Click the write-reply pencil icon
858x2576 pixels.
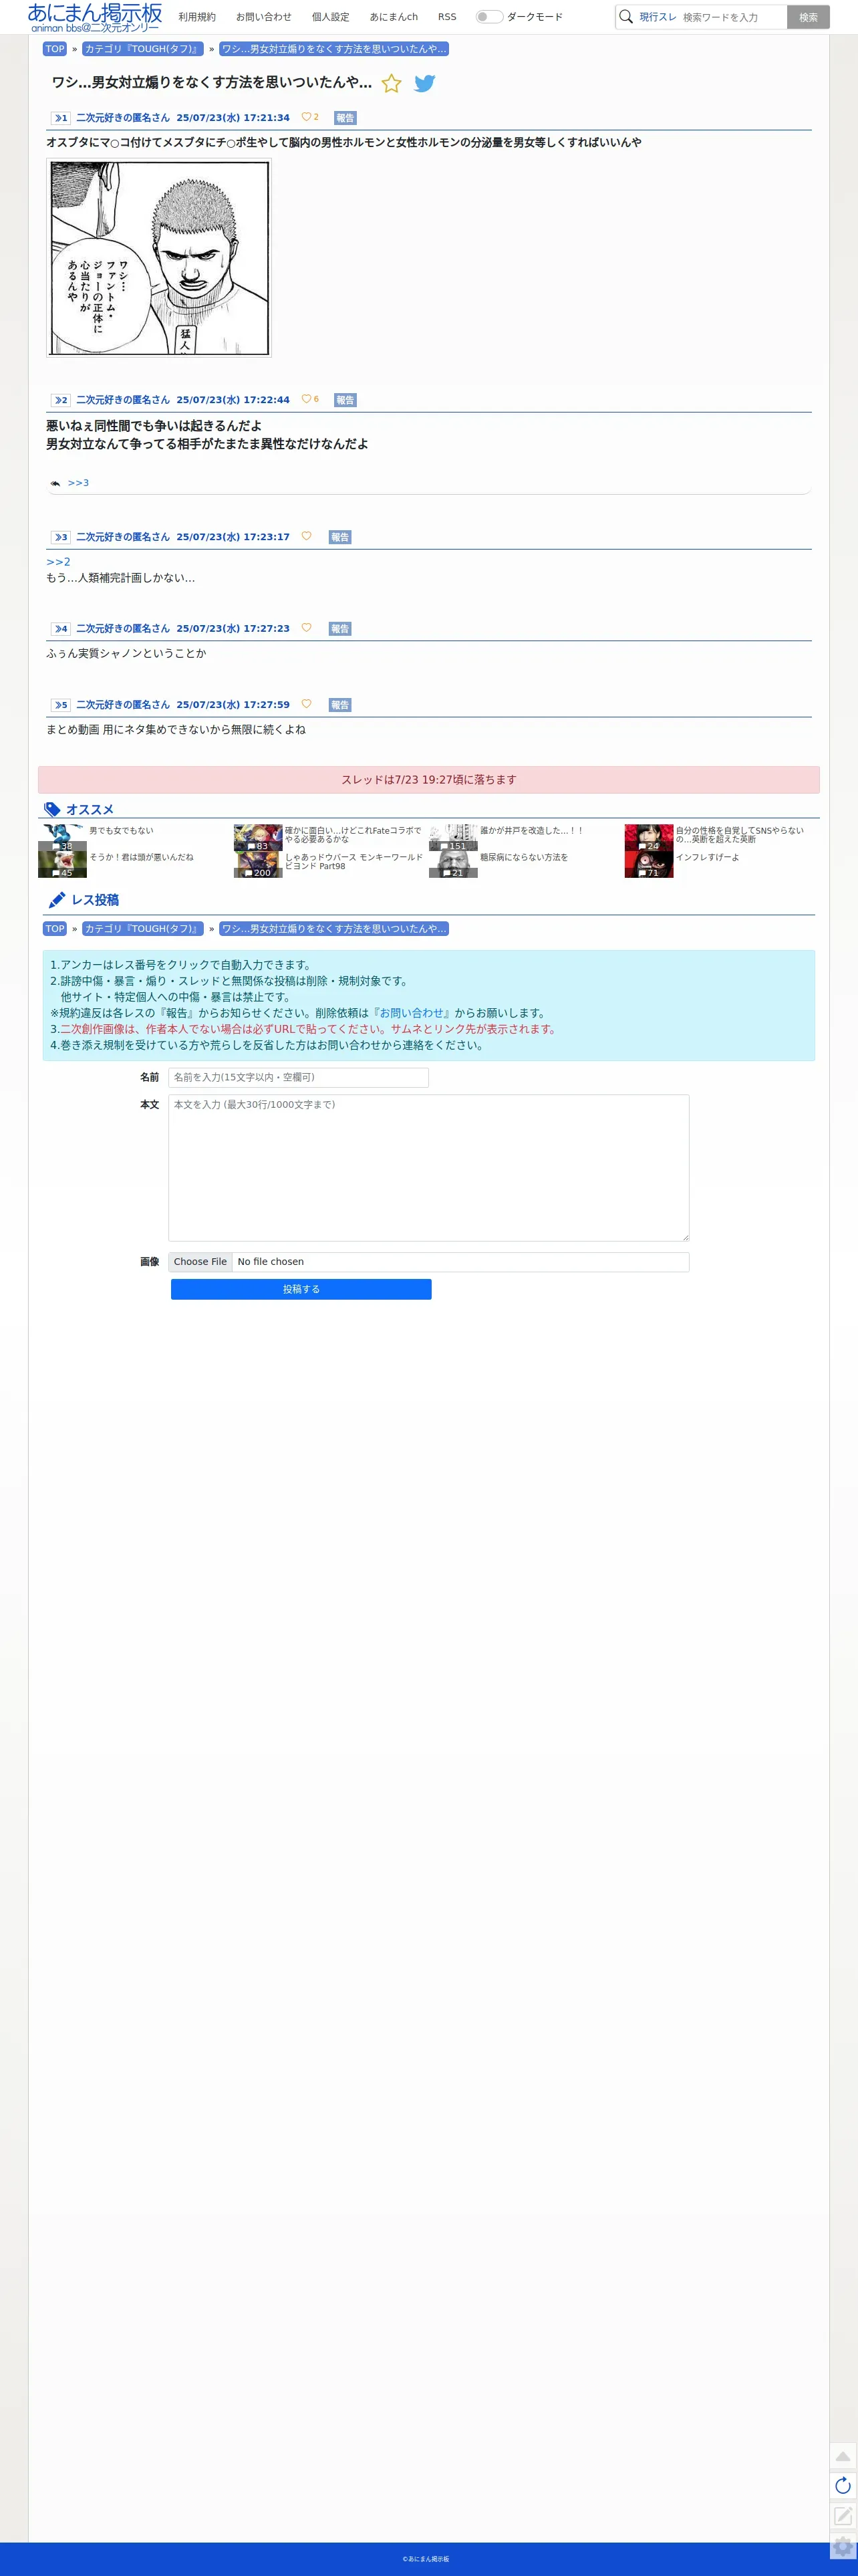click(843, 2516)
